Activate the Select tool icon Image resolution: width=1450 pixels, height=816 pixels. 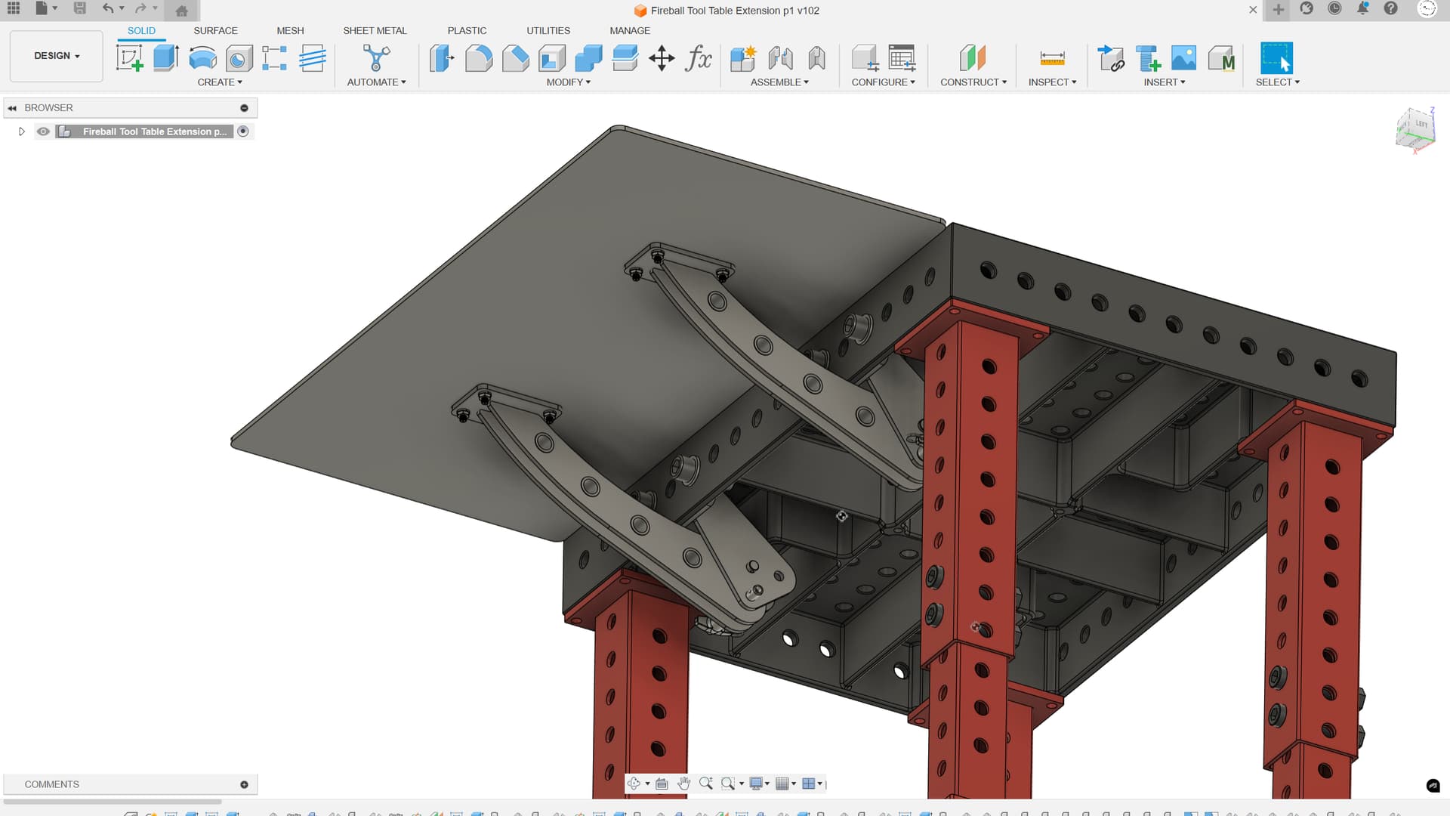point(1276,58)
